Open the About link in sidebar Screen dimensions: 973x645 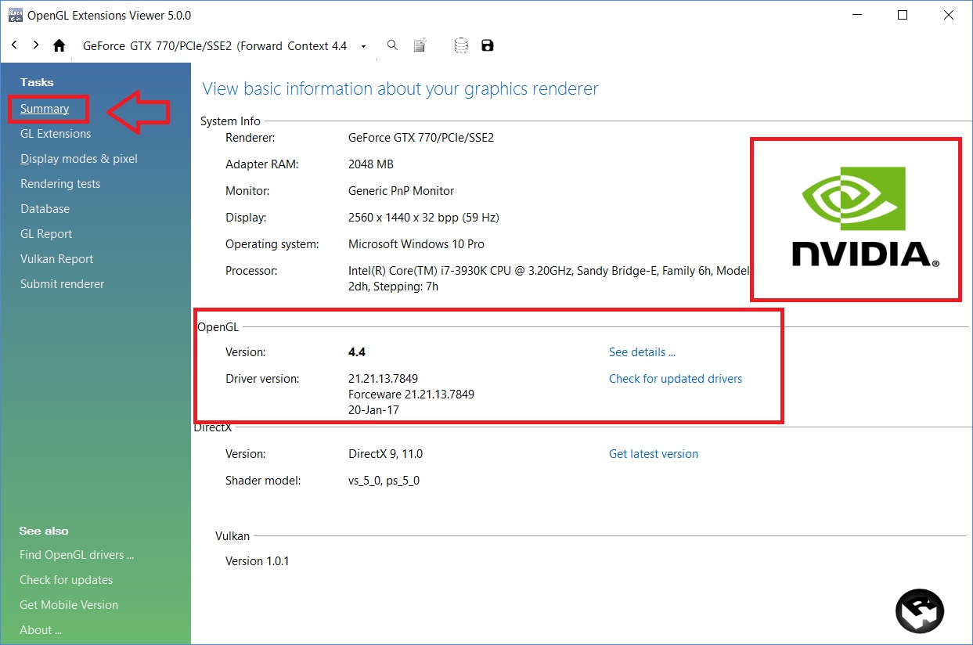click(41, 630)
